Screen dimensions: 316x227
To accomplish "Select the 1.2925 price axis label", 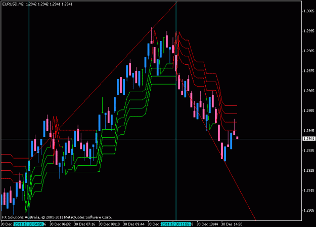I will point(309,171).
